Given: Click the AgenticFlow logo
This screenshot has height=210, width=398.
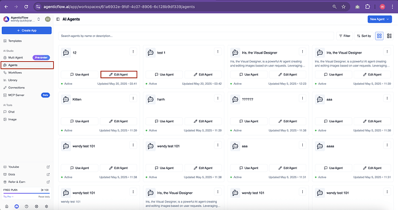Looking at the screenshot, I should [x=6, y=19].
